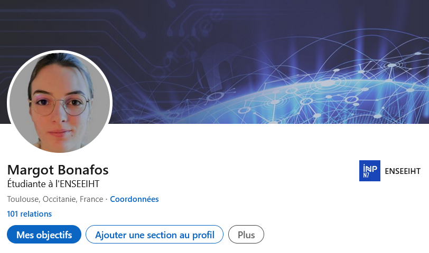Click the glowing globe graphic in banner
Viewport: 429px width, 253px height.
[315, 98]
